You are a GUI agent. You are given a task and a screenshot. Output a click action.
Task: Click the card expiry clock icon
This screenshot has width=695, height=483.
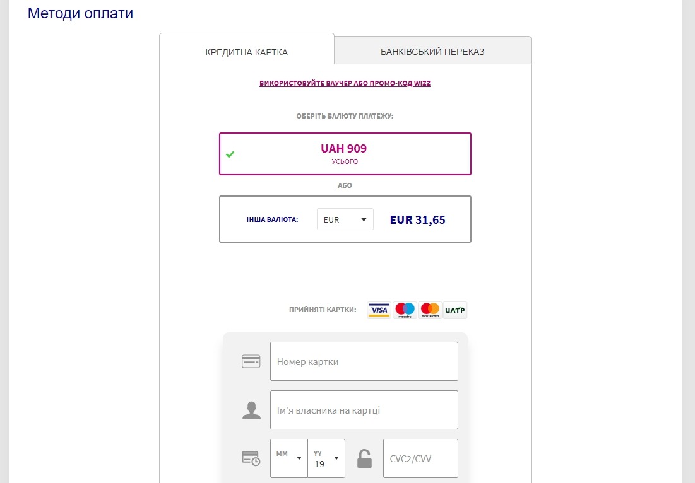[251, 458]
